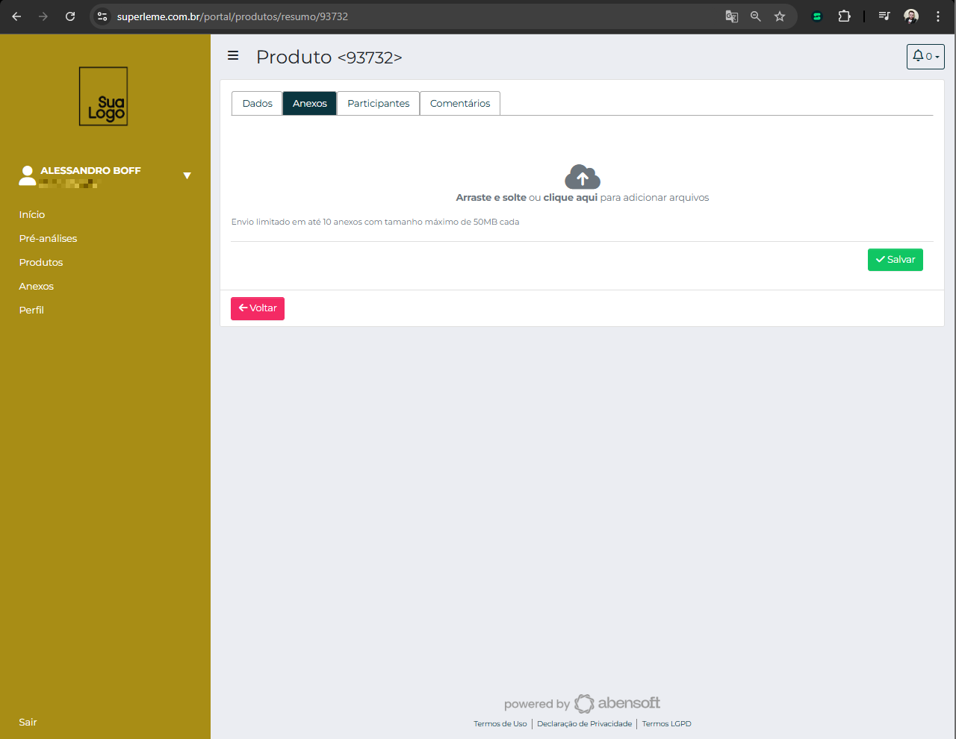
Task: Open the notifications bell dropdown
Action: click(x=925, y=57)
